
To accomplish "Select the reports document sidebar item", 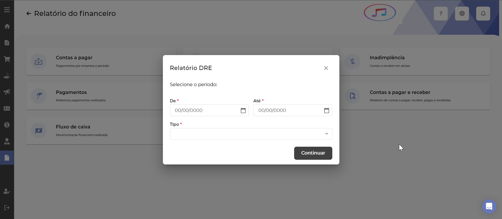I will 7,158.
